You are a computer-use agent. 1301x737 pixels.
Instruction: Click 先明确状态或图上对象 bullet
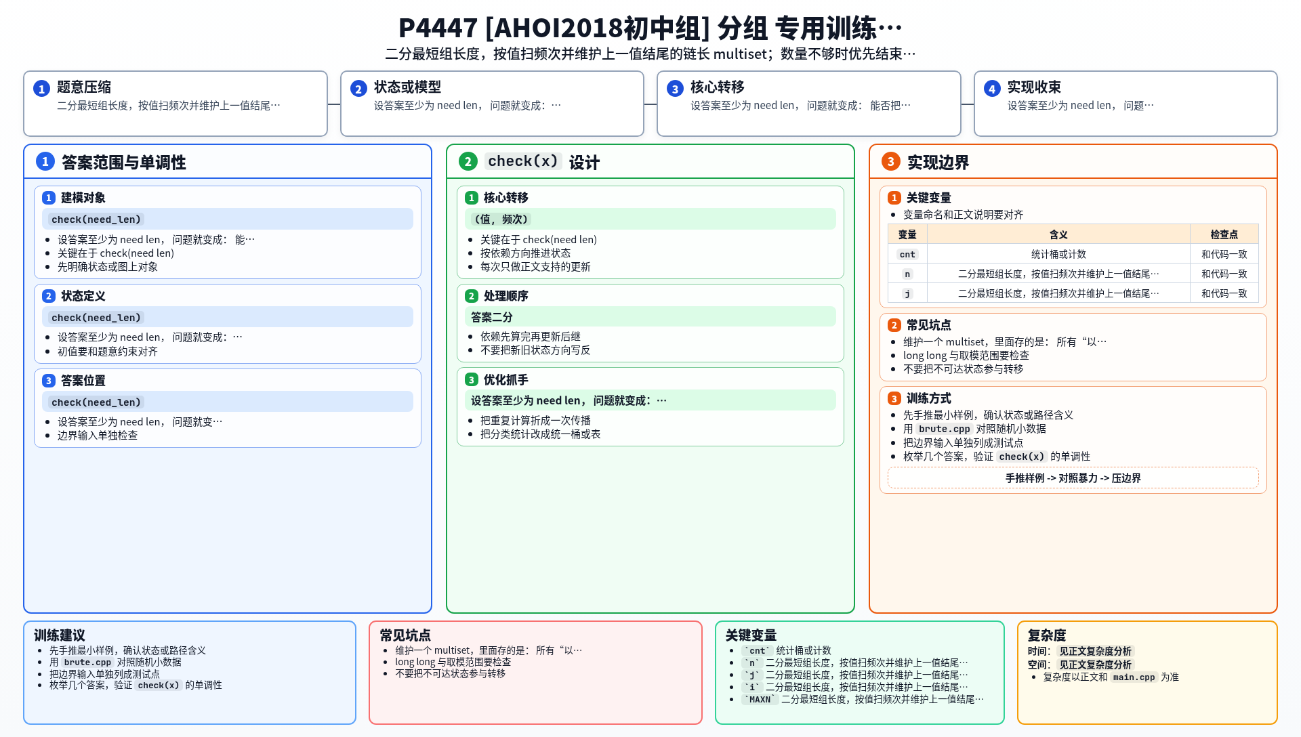(108, 267)
